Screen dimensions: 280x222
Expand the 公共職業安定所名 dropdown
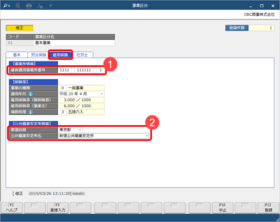coord(147,135)
